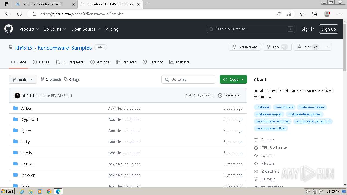Click the browser back arrow
This screenshot has width=347, height=195.
tap(8, 14)
